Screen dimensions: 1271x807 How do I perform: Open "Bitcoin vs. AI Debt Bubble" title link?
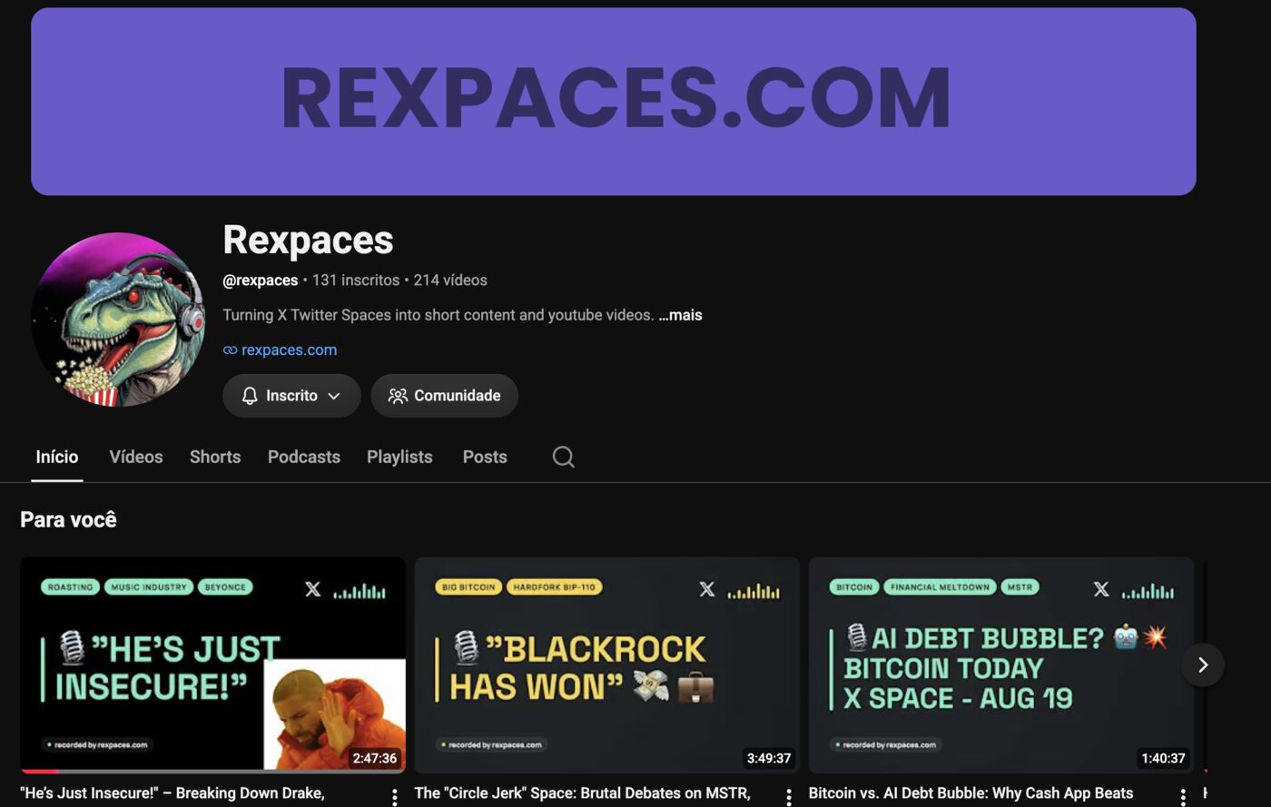pyautogui.click(x=970, y=793)
